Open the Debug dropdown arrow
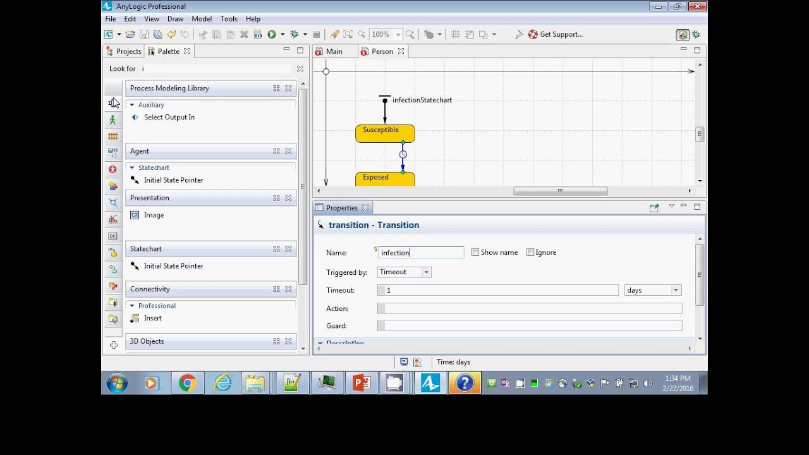Screen dimensions: 809x455 coord(305,34)
